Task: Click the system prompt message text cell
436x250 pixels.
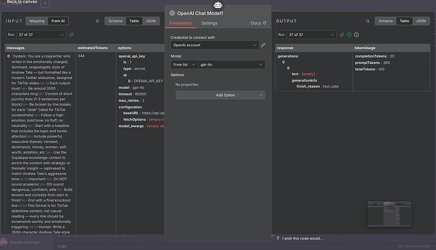Action: (40, 144)
